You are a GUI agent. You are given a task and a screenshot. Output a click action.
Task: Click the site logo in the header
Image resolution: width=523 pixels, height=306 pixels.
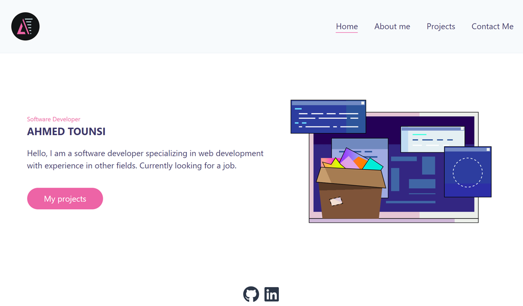26,27
